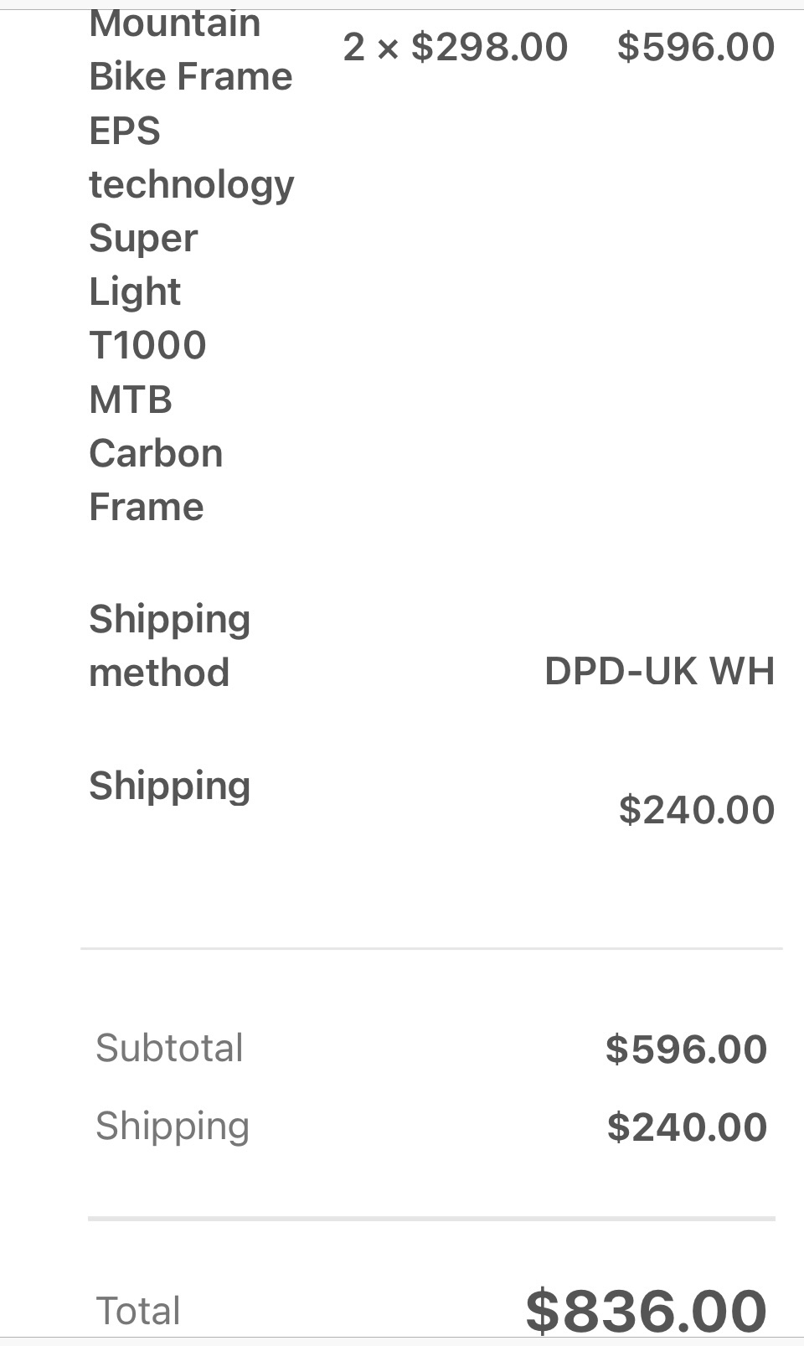804x1346 pixels.
Task: Click the Subtotal label
Action: coord(169,1048)
